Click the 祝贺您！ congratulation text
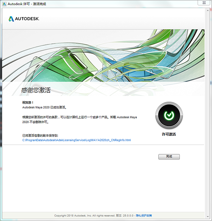 pos(28,102)
